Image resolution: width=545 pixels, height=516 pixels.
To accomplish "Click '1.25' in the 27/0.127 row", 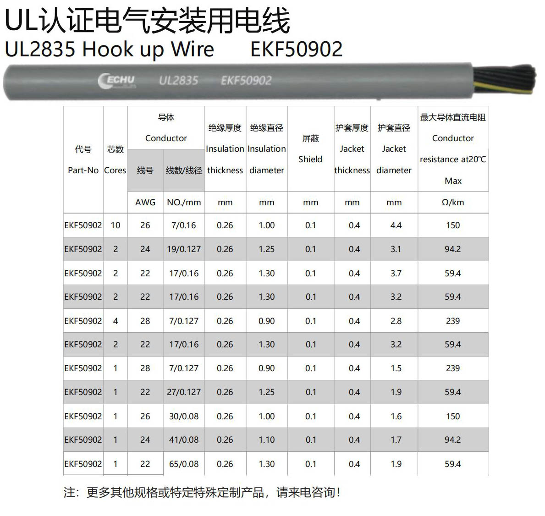I will (267, 392).
